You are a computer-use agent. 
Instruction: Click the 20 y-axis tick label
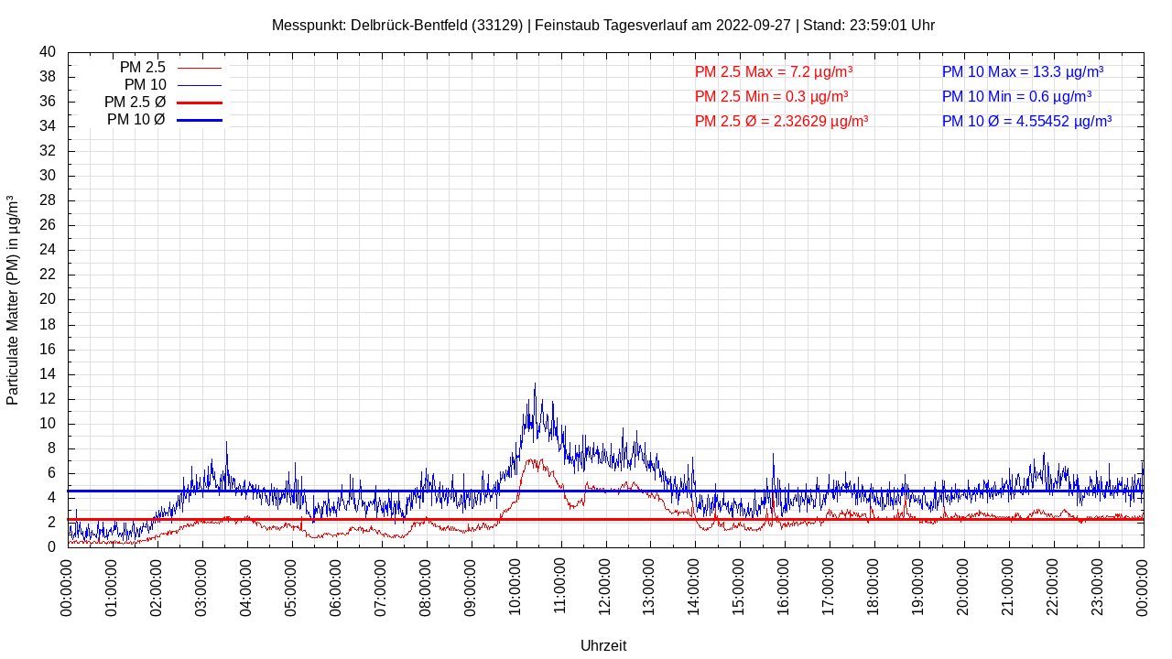pyautogui.click(x=48, y=299)
